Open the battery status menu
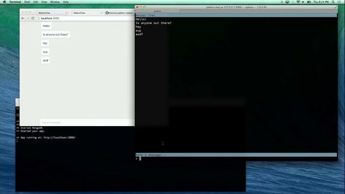Image resolution: width=345 pixels, height=194 pixels. (309, 2)
